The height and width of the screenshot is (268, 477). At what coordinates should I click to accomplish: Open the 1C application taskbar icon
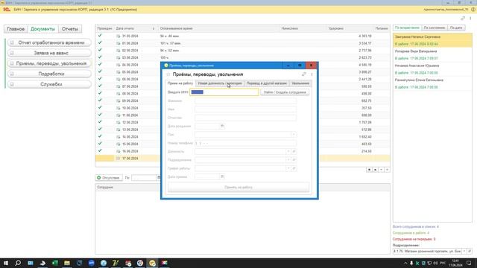click(152, 263)
